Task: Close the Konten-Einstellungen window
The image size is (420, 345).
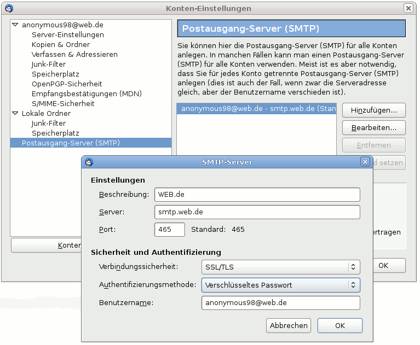Action: coord(408,8)
